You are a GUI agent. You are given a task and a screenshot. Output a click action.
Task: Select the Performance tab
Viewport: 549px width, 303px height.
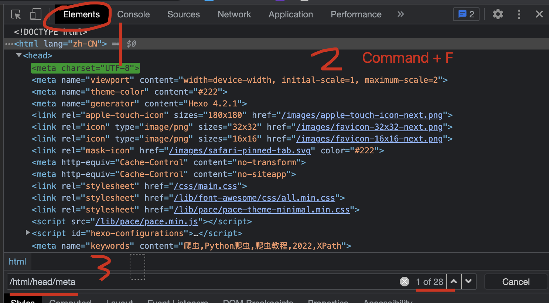tap(356, 14)
